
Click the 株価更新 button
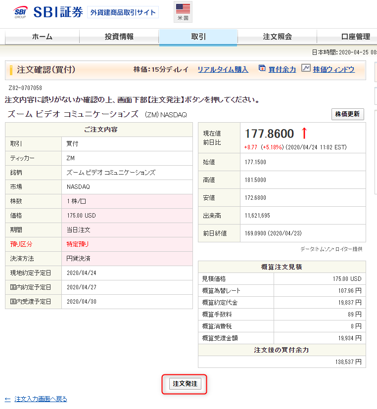point(347,114)
